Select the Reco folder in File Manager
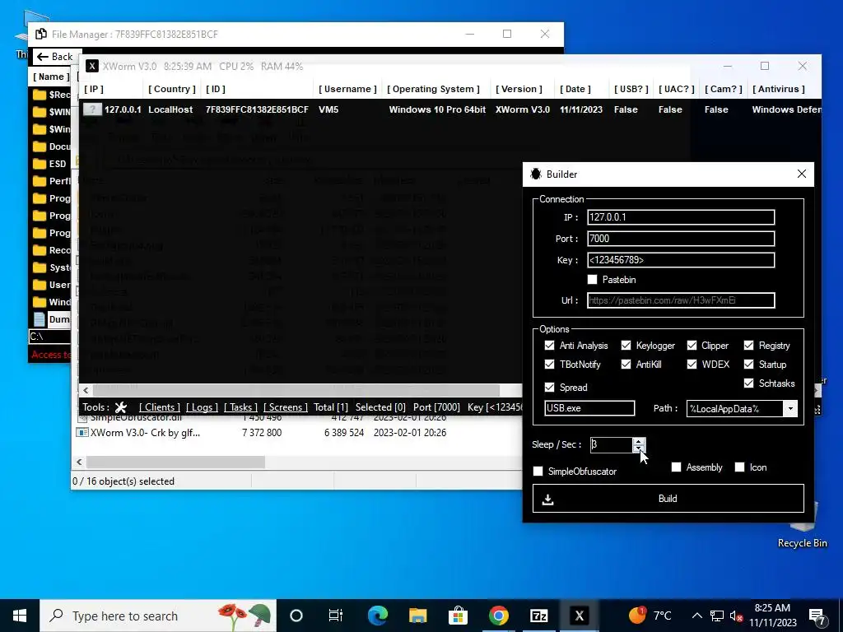This screenshot has width=843, height=632. click(52, 250)
